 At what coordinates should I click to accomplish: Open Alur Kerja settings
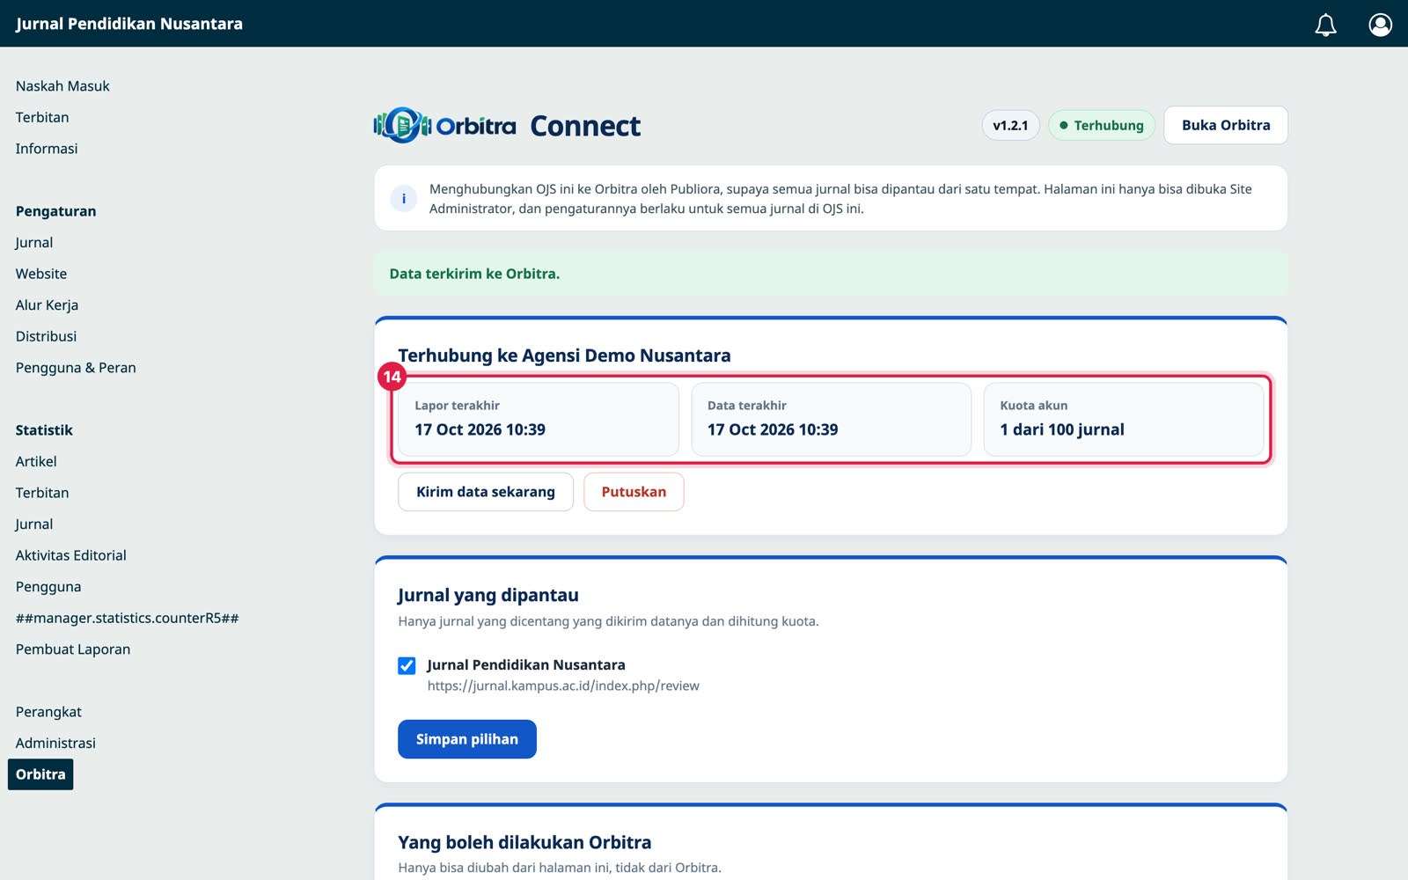tap(47, 305)
